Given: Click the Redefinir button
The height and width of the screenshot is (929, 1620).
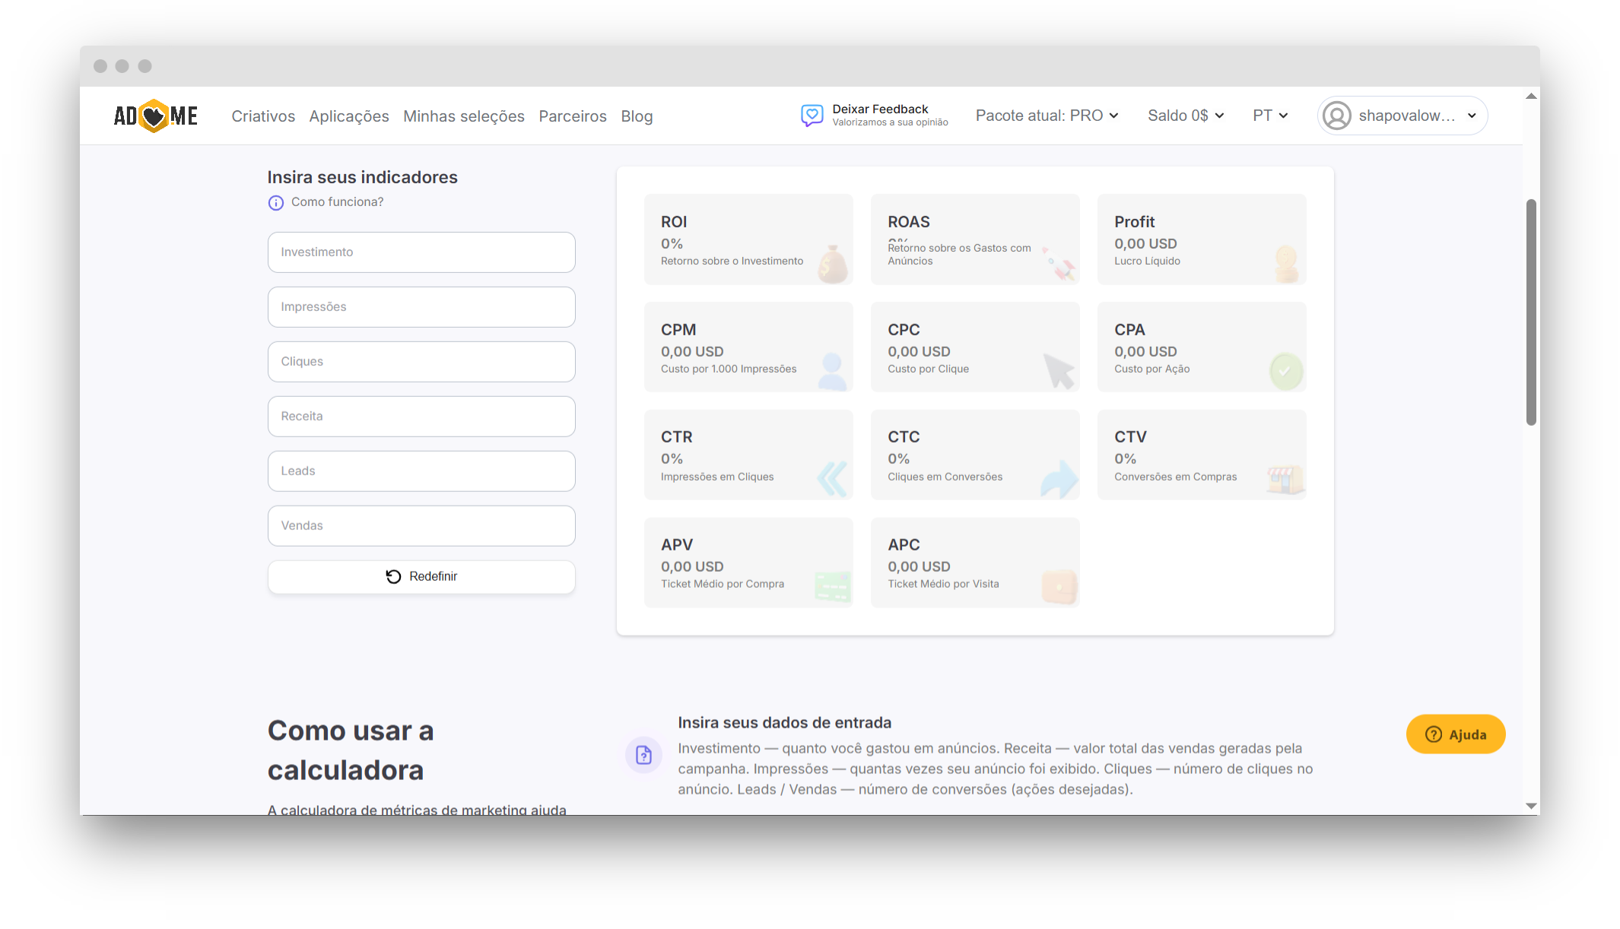Looking at the screenshot, I should pyautogui.click(x=421, y=576).
